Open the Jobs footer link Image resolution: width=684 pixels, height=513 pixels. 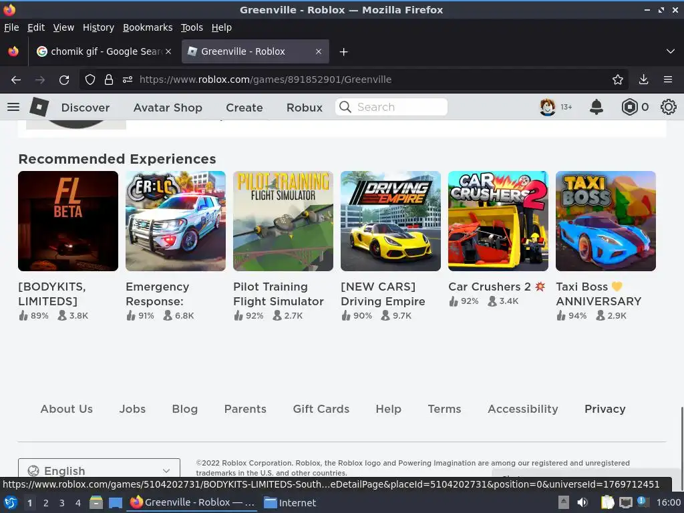click(133, 409)
